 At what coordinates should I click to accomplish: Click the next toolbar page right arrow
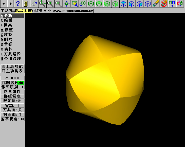click(11, 4)
